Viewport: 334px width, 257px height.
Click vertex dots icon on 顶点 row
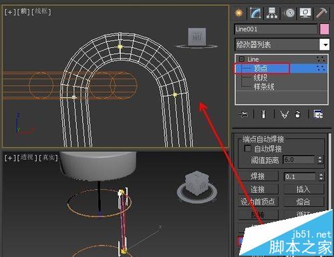coord(321,69)
